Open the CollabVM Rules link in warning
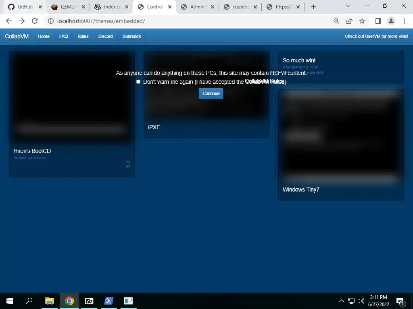This screenshot has width=413, height=309. (x=264, y=81)
